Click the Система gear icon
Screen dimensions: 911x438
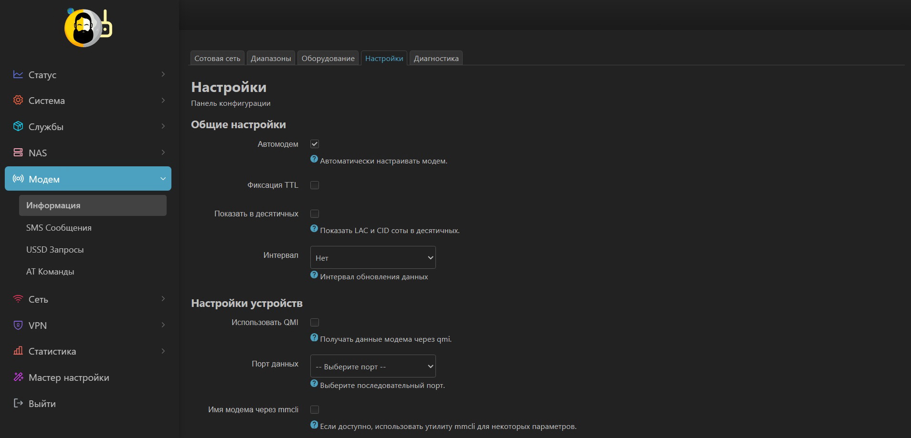[x=18, y=100]
